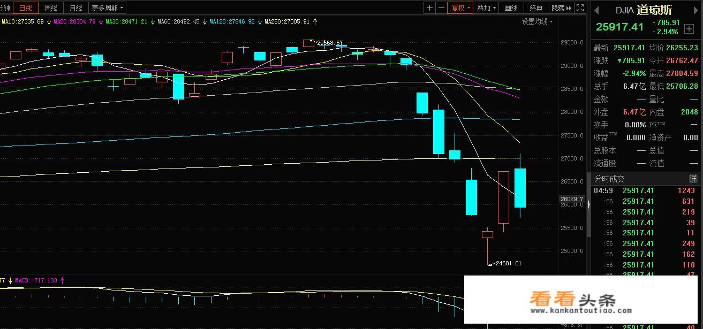This screenshot has height=329, width=703.
Task: Click the side panel collapse handle
Action: coord(589,204)
